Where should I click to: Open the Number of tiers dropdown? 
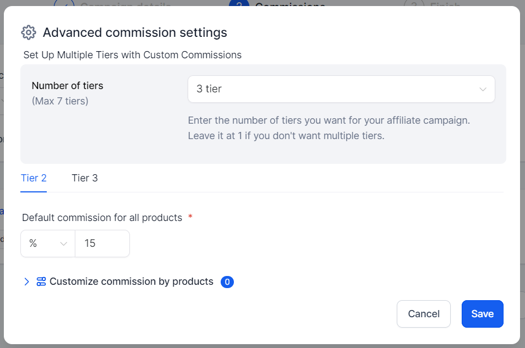pyautogui.click(x=341, y=89)
